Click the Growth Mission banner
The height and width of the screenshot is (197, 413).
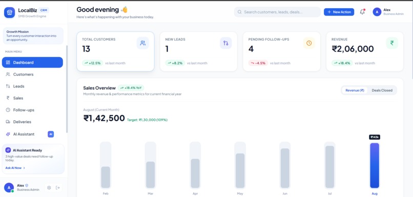coord(33,36)
